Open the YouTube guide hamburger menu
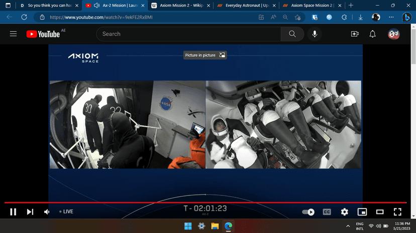 [14, 34]
